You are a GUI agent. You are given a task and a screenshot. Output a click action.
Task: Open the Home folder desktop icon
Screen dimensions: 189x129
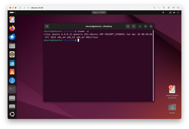click(x=172, y=109)
